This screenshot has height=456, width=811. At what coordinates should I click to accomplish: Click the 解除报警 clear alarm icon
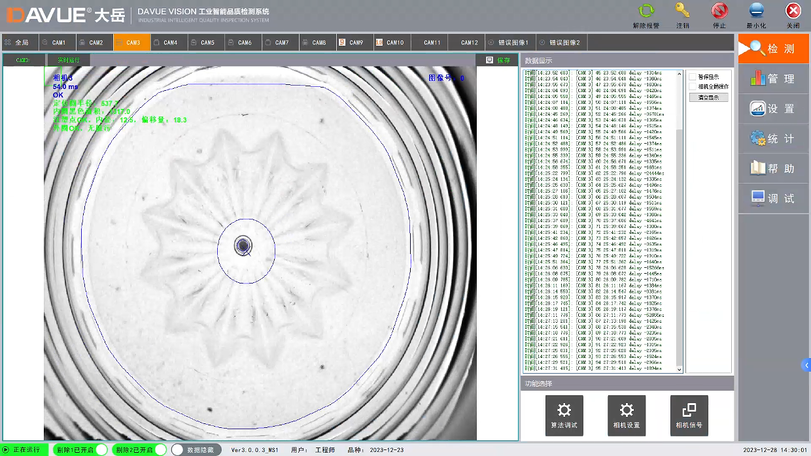tap(646, 11)
